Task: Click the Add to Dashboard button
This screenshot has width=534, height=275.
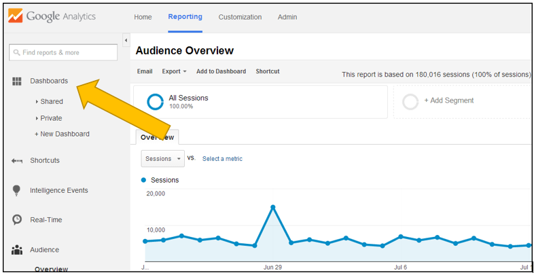Action: click(x=221, y=71)
